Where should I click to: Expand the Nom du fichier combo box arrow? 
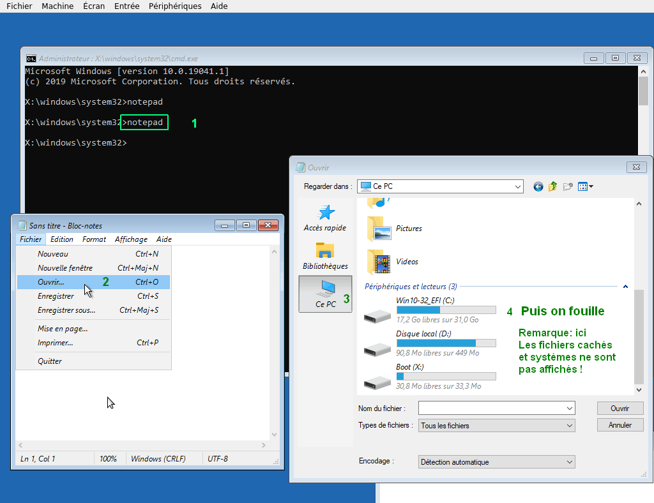[569, 409]
